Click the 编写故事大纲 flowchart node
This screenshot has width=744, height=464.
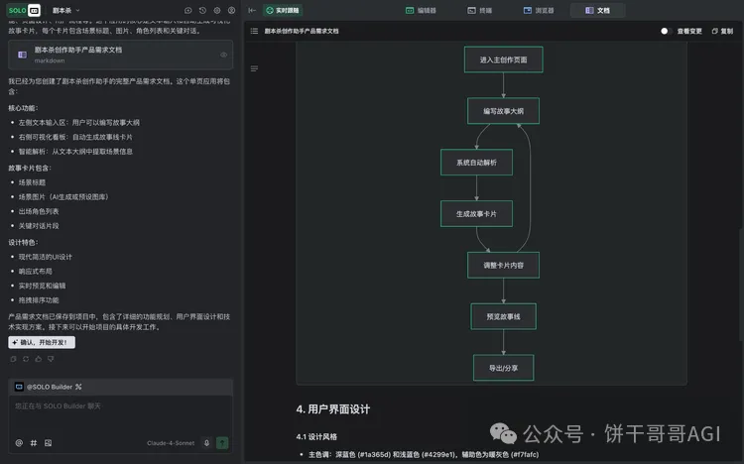coord(503,111)
